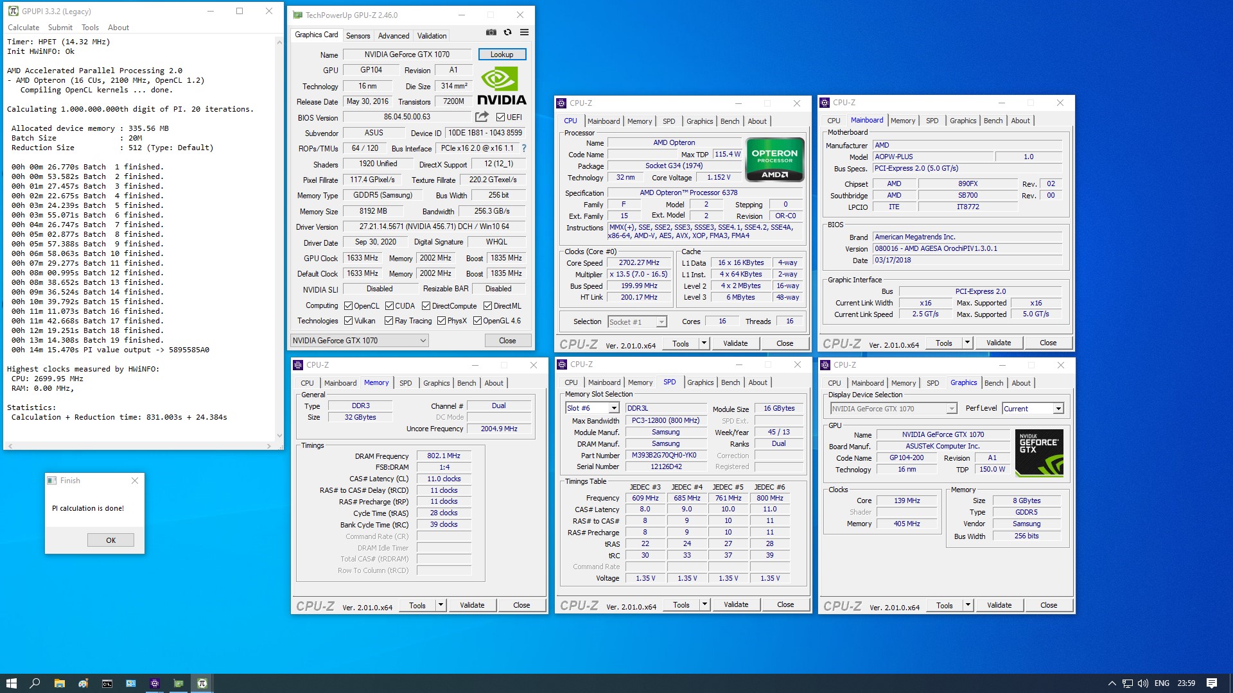Click the Bus Interface question mark icon

(x=524, y=148)
